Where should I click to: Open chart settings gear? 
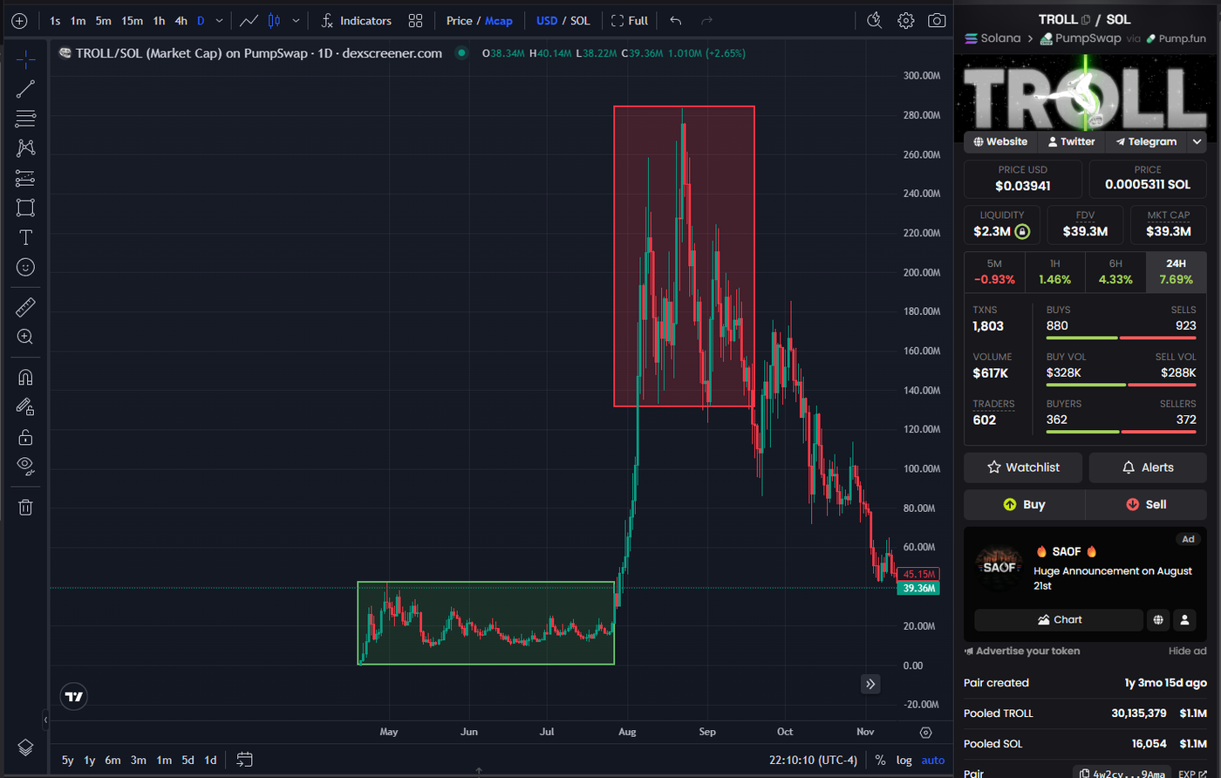point(906,20)
